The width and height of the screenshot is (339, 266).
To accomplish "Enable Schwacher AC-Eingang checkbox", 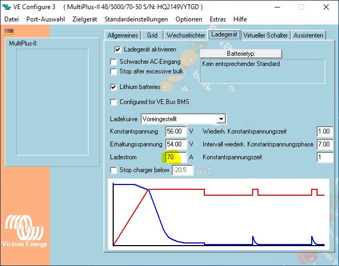I will click(113, 62).
